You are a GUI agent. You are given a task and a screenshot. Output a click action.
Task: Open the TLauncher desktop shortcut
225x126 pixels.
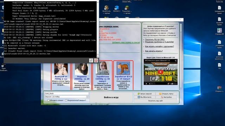tap(127, 9)
